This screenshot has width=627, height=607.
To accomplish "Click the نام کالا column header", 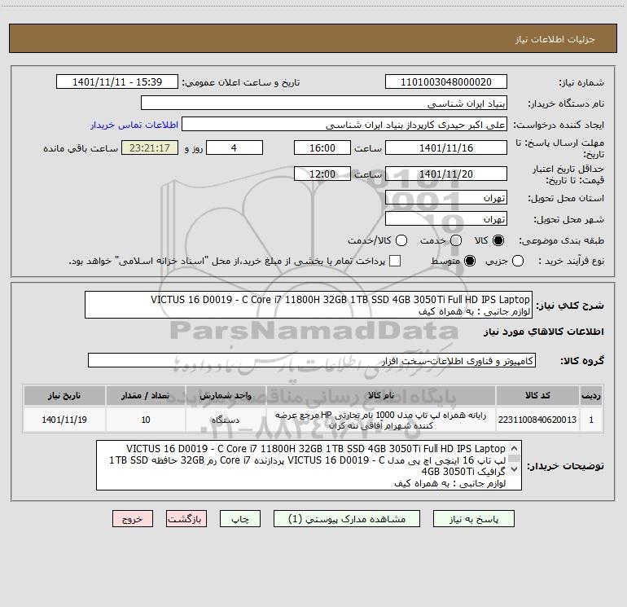I will click(381, 395).
